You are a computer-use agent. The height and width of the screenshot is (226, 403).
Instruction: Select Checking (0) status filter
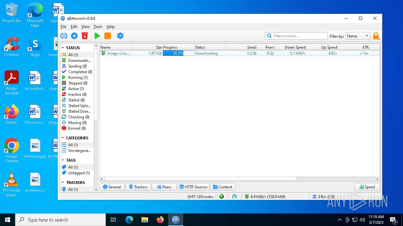tap(77, 117)
